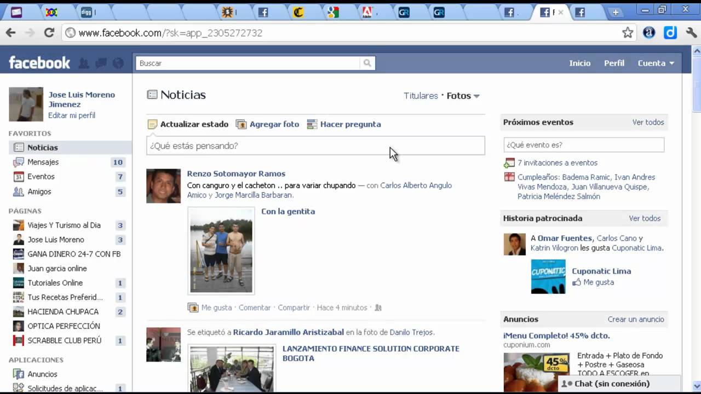Click Cuponatic Lima thumbs-up icon

coord(576,282)
